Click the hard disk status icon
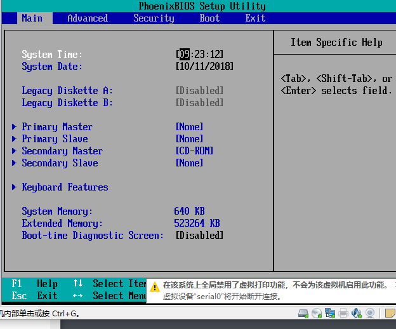This screenshot has height=329, width=396. [303, 313]
